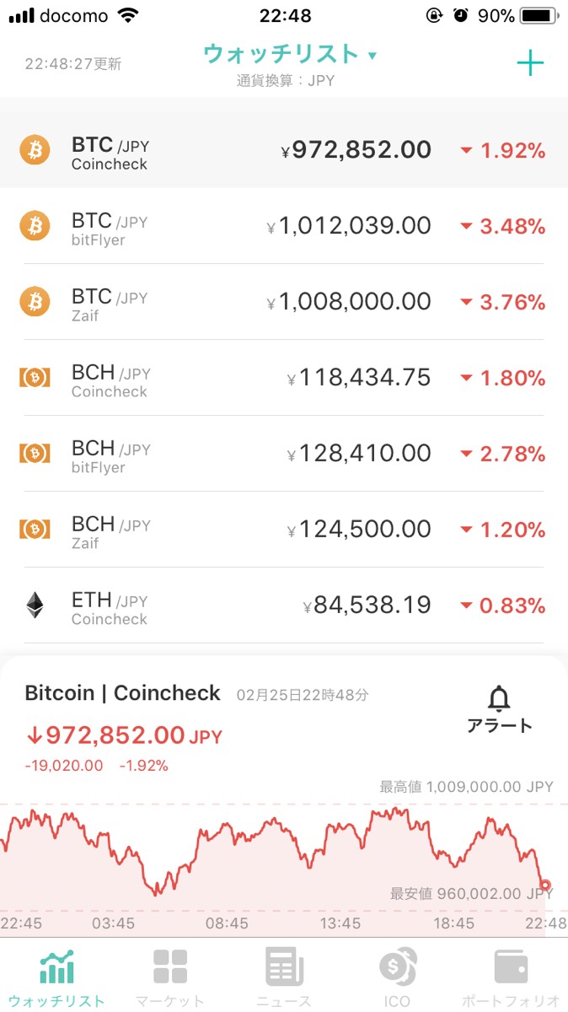This screenshot has width=568, height=1012.
Task: Tap Ethereum icon of ETH Coincheck row
Action: tap(35, 606)
